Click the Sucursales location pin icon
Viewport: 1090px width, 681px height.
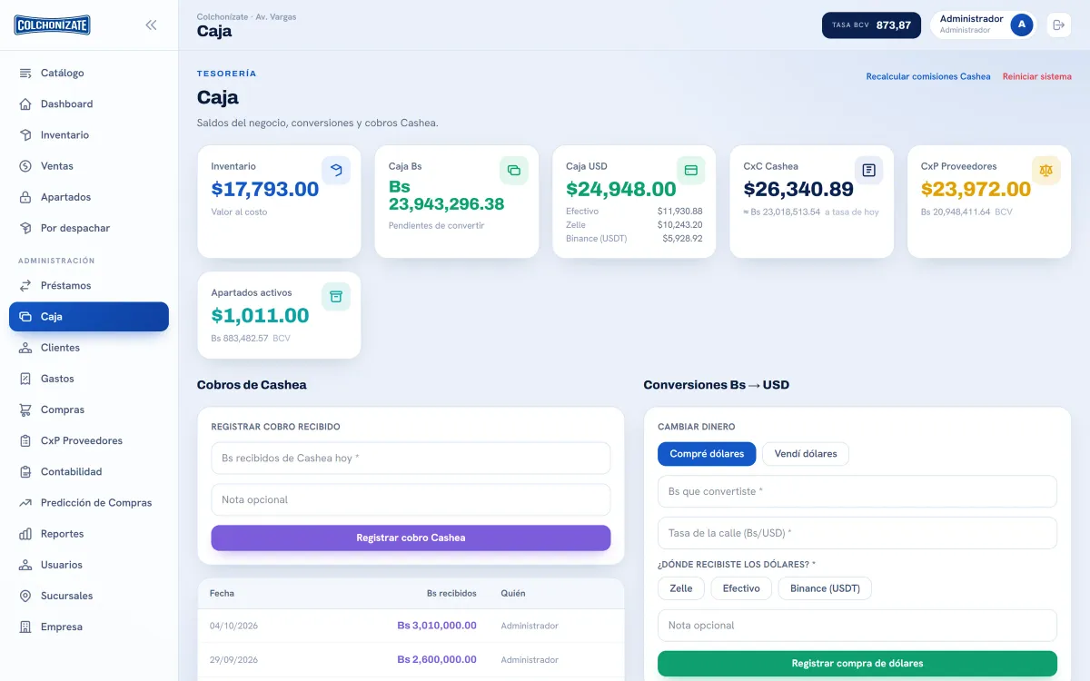pos(25,596)
